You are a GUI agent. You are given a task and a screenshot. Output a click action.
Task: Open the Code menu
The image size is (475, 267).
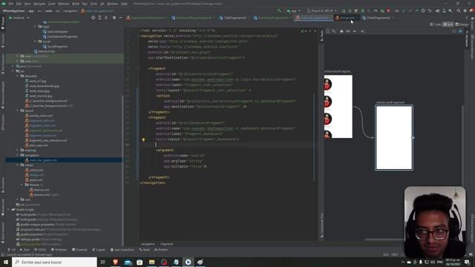(x=52, y=4)
